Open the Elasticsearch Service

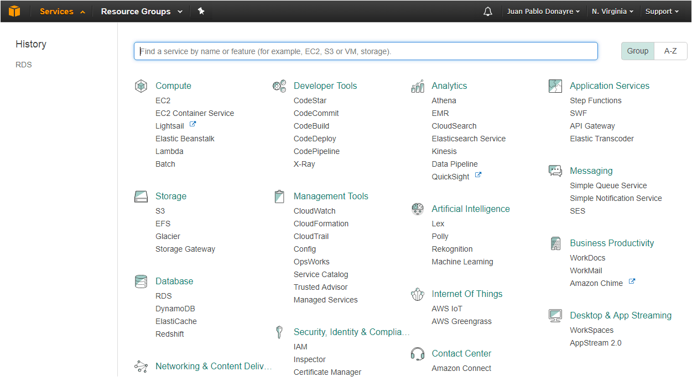469,139
